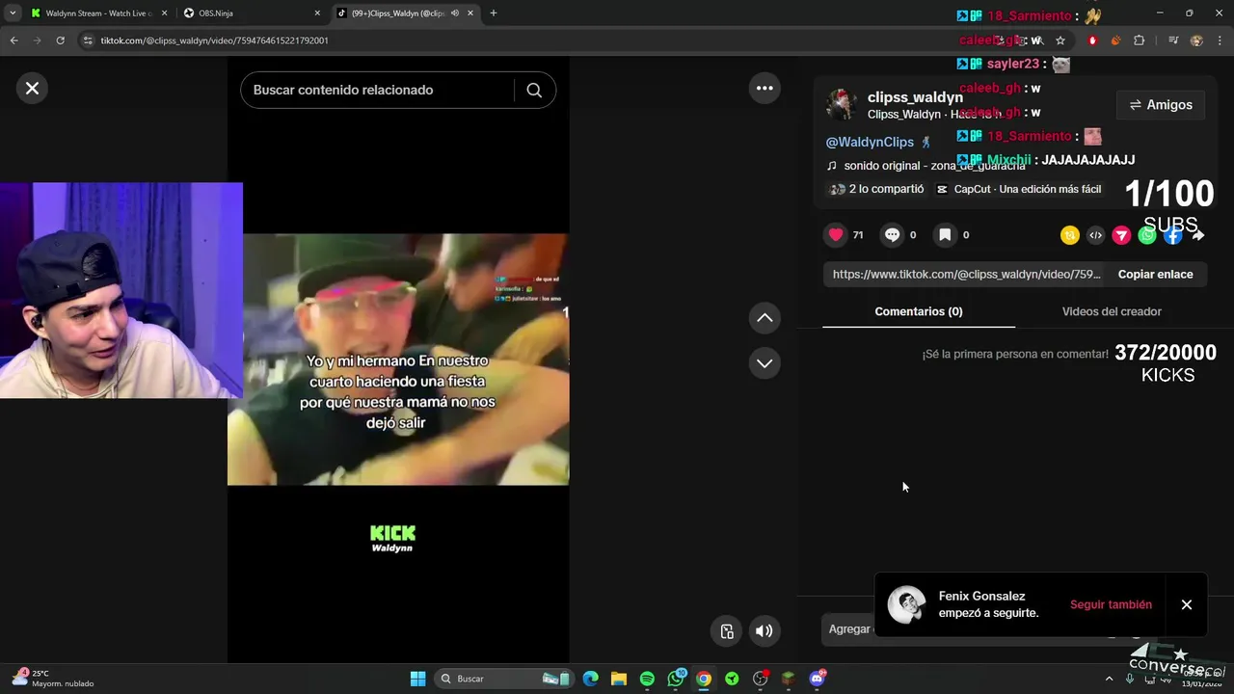Share video to Facebook
This screenshot has width=1234, height=694.
(x=1172, y=235)
